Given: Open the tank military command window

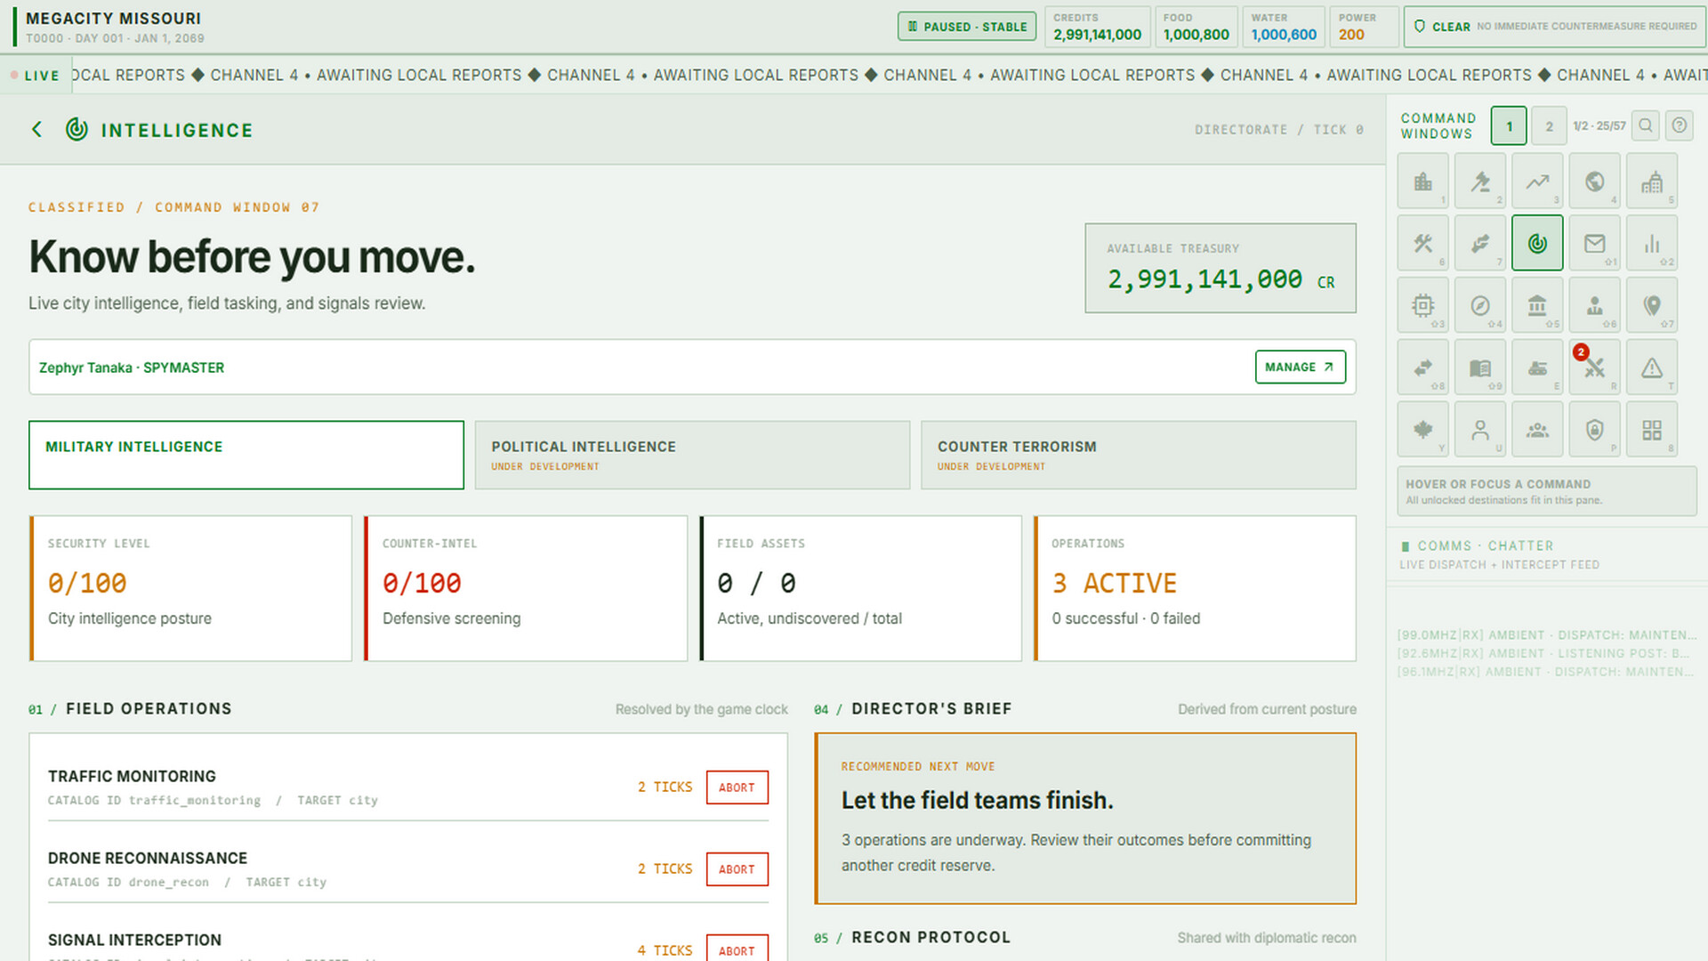Looking at the screenshot, I should pos(1537,367).
